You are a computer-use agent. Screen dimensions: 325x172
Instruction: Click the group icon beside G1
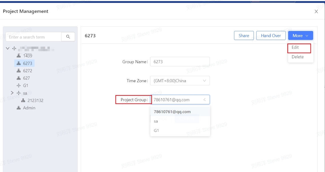click(19, 86)
